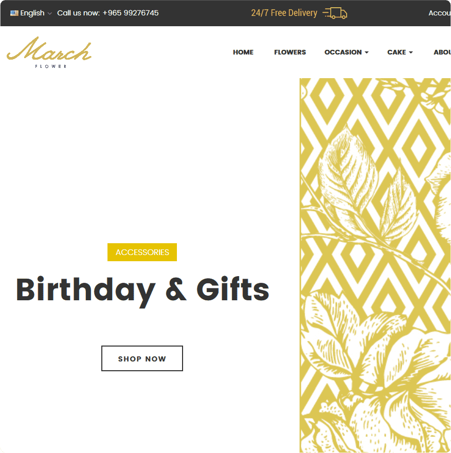Click the flag icon beside English
This screenshot has width=451, height=453.
(14, 13)
